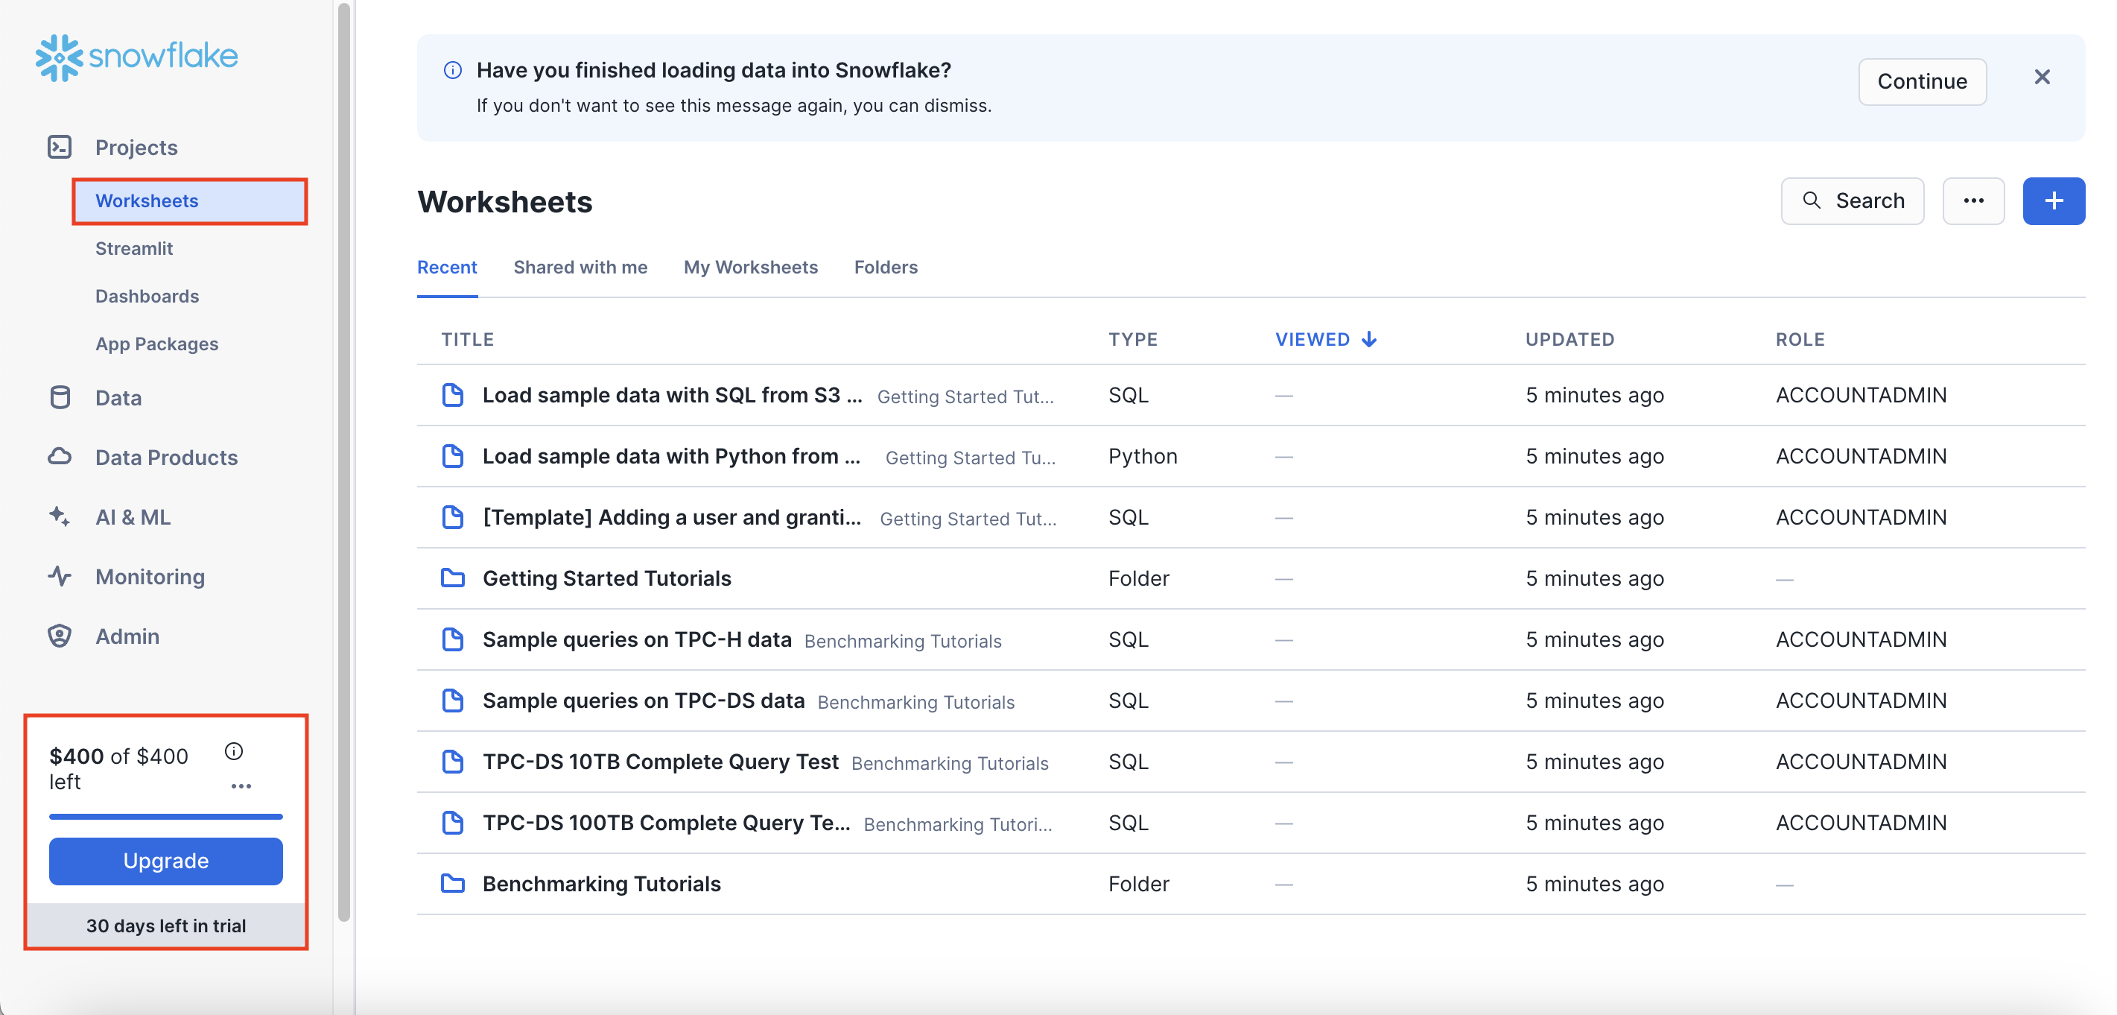Open the Data section icon

point(60,398)
